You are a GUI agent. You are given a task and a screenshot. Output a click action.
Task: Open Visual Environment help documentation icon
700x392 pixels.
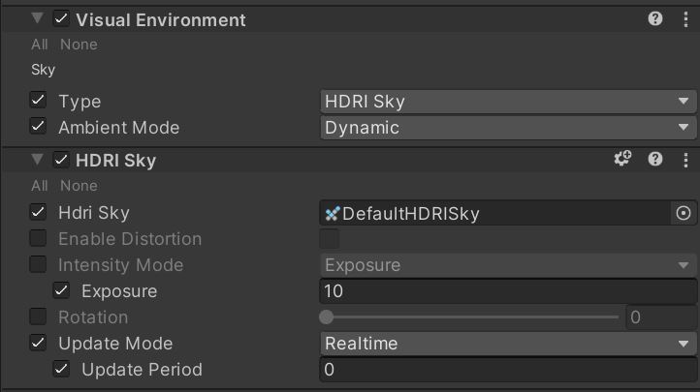coord(654,18)
